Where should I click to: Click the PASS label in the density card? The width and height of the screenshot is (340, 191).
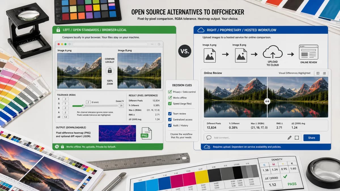[292, 184]
